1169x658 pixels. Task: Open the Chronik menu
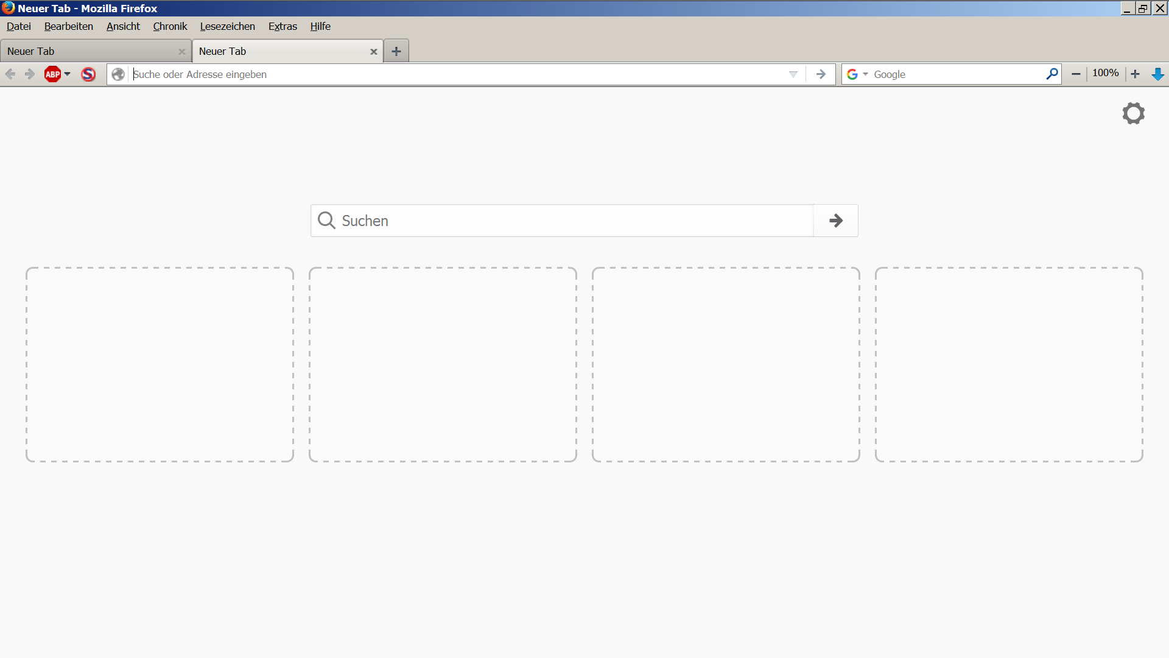pos(170,26)
